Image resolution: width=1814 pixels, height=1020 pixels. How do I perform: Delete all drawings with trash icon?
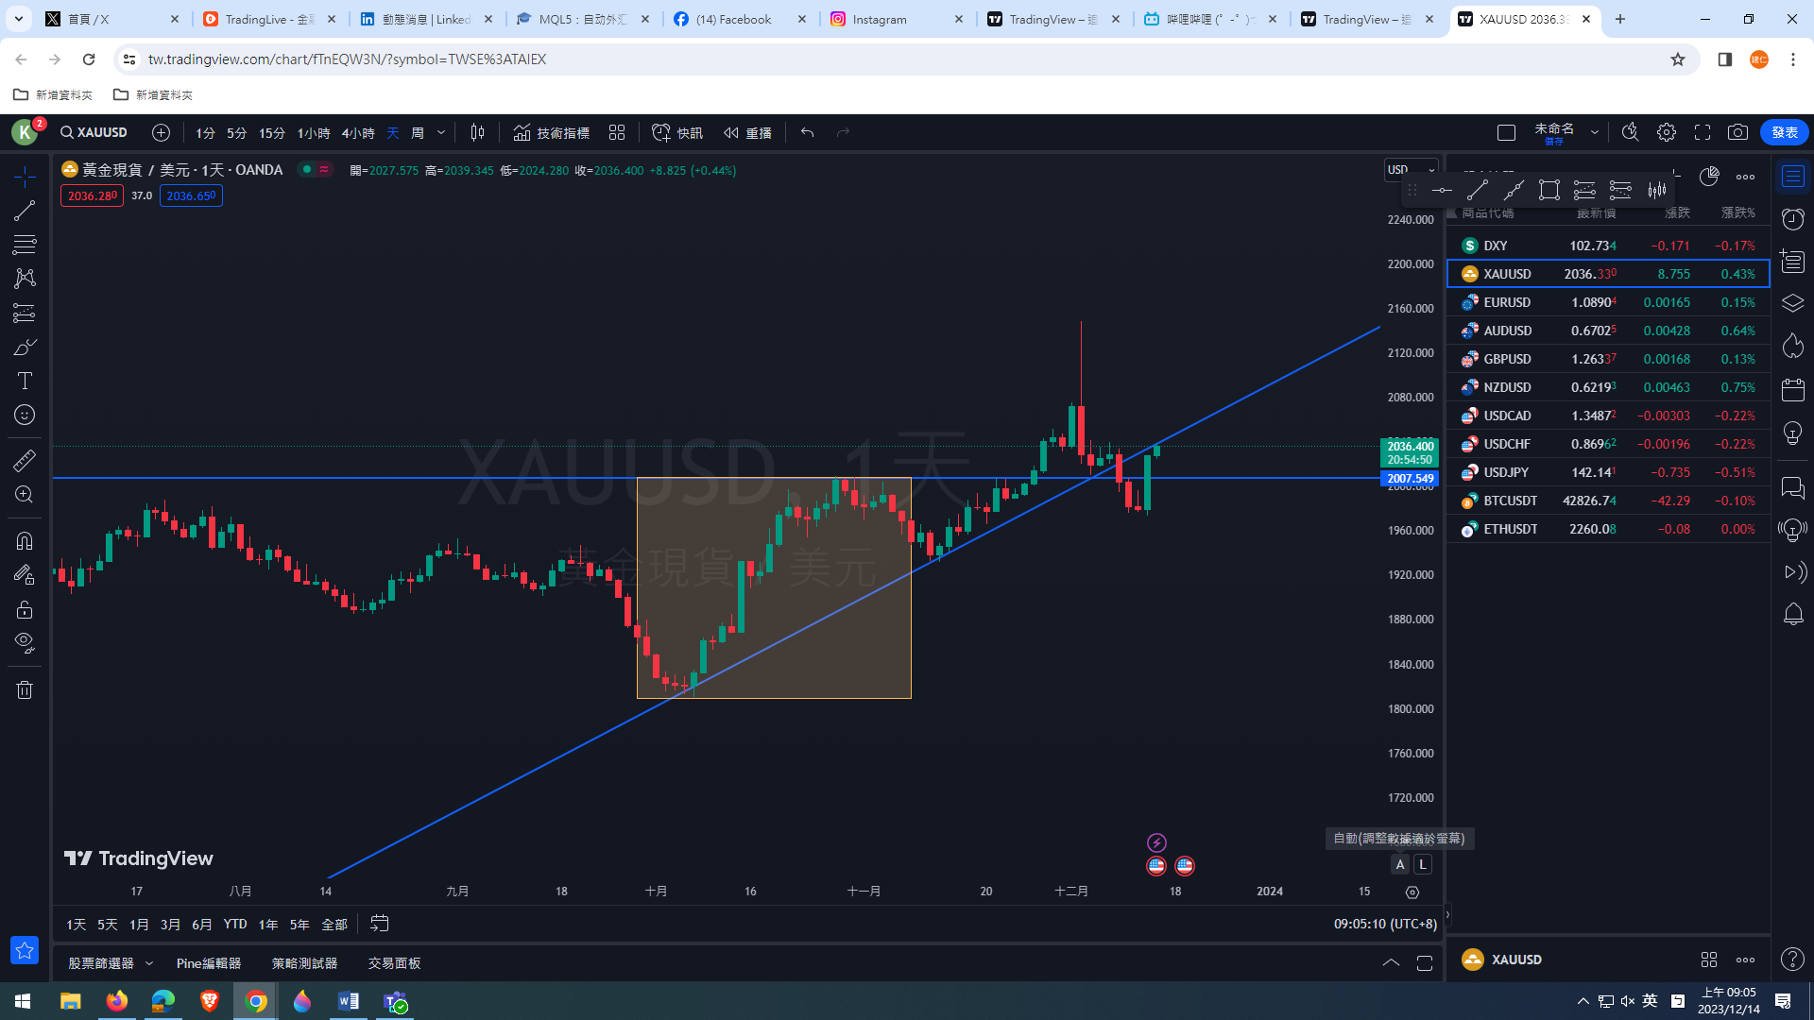point(25,690)
